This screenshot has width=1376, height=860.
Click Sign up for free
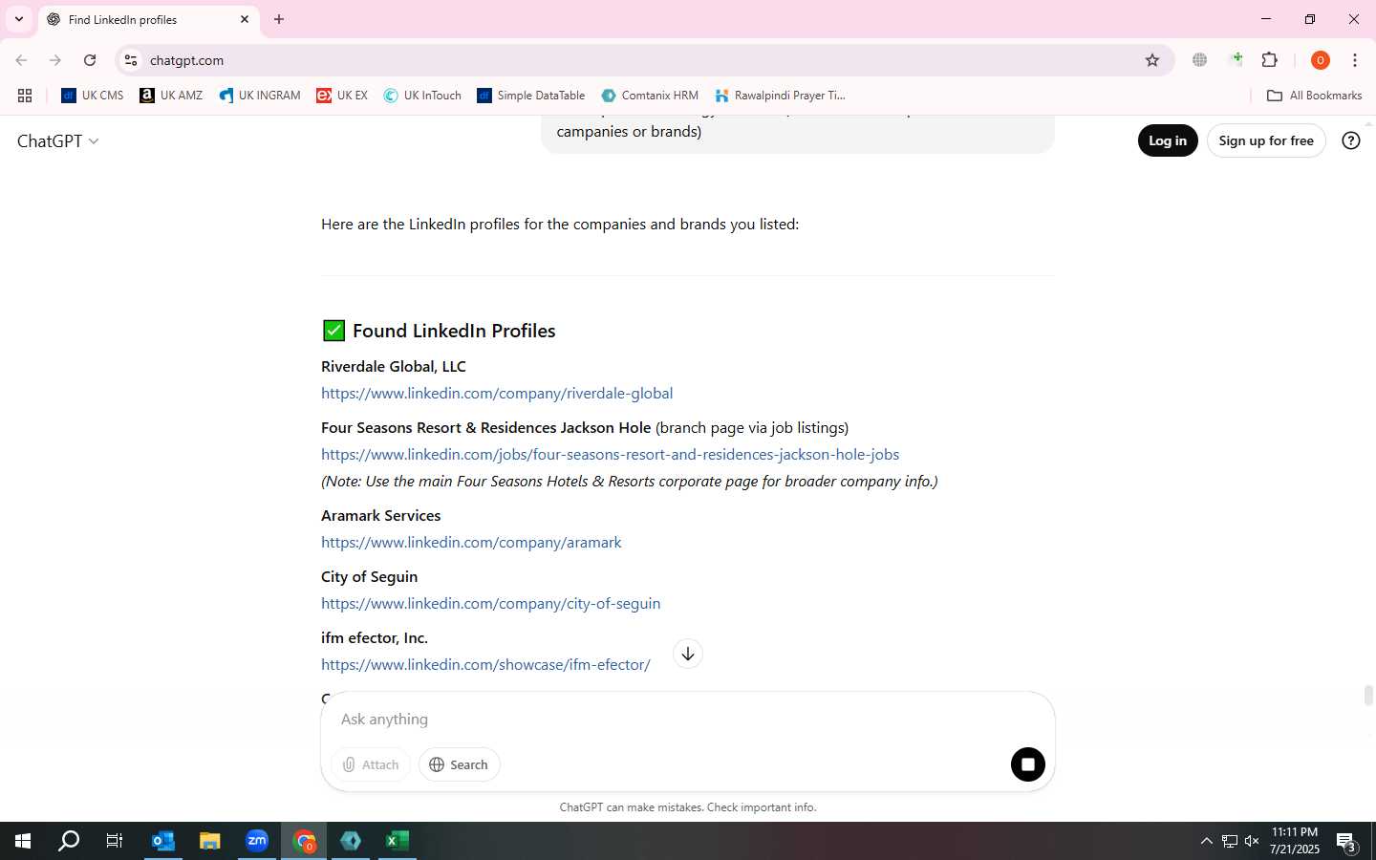pos(1266,140)
